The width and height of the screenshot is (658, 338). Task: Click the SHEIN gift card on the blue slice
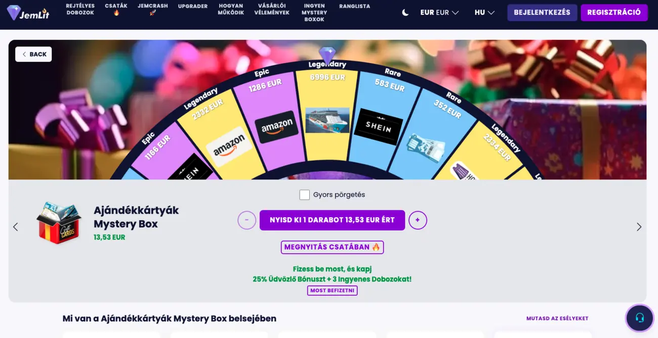coord(378,127)
